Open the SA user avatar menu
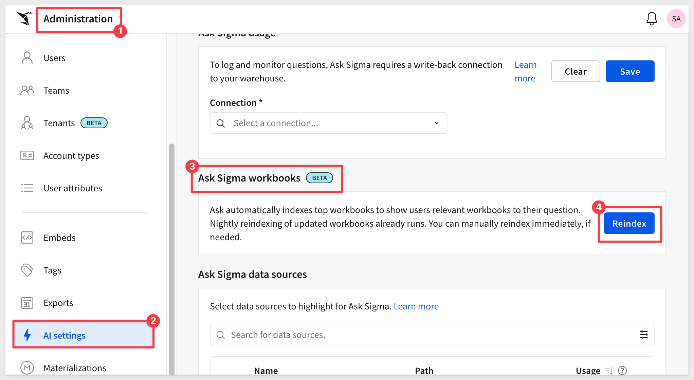The image size is (694, 380). [676, 19]
